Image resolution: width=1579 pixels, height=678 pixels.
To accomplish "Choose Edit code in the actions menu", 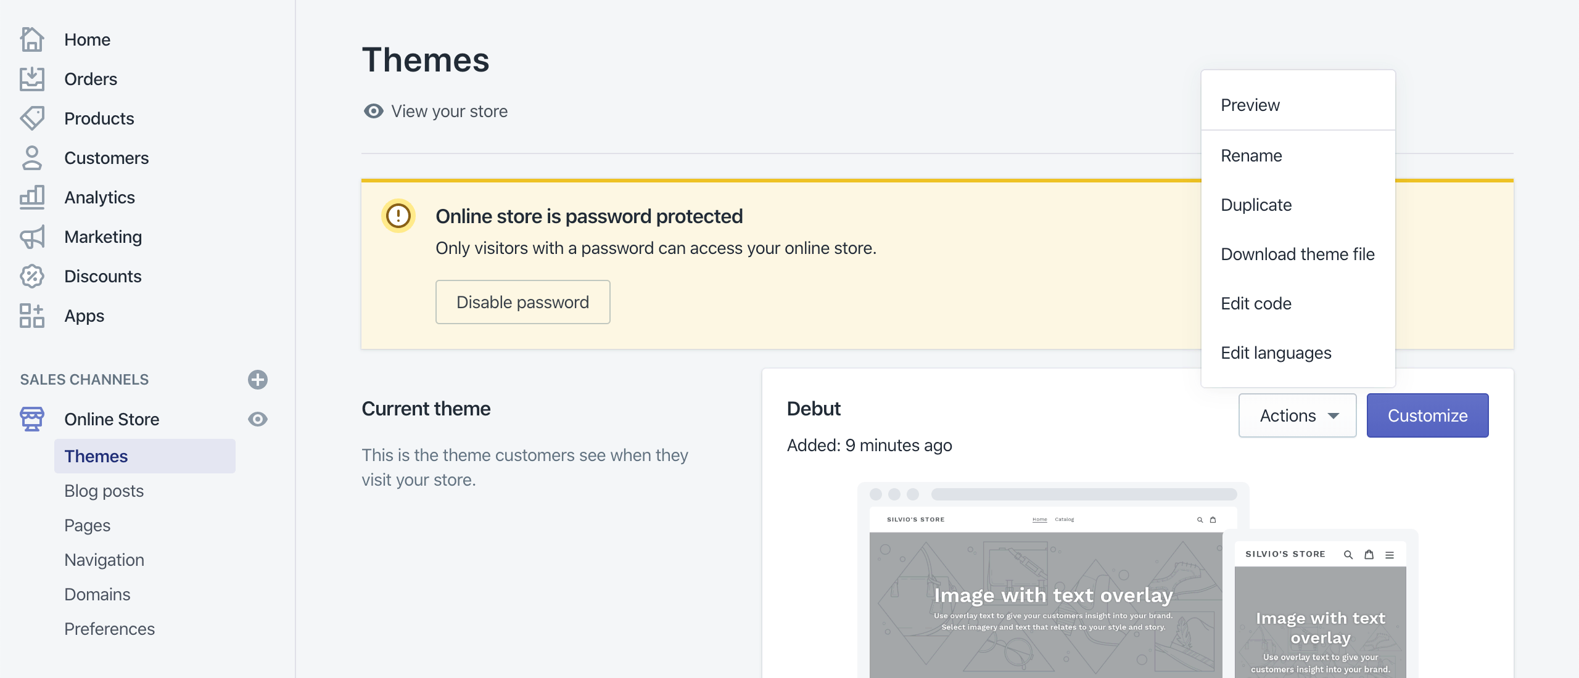I will (1255, 303).
